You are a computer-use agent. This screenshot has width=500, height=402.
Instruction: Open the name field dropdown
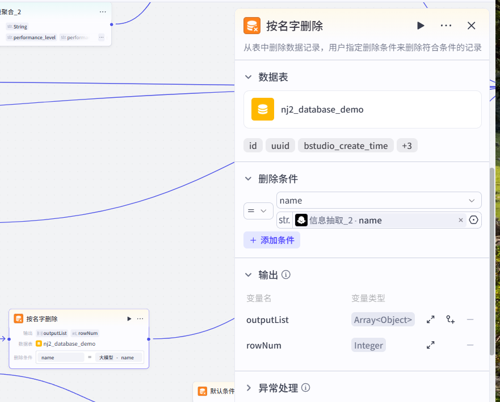(379, 200)
